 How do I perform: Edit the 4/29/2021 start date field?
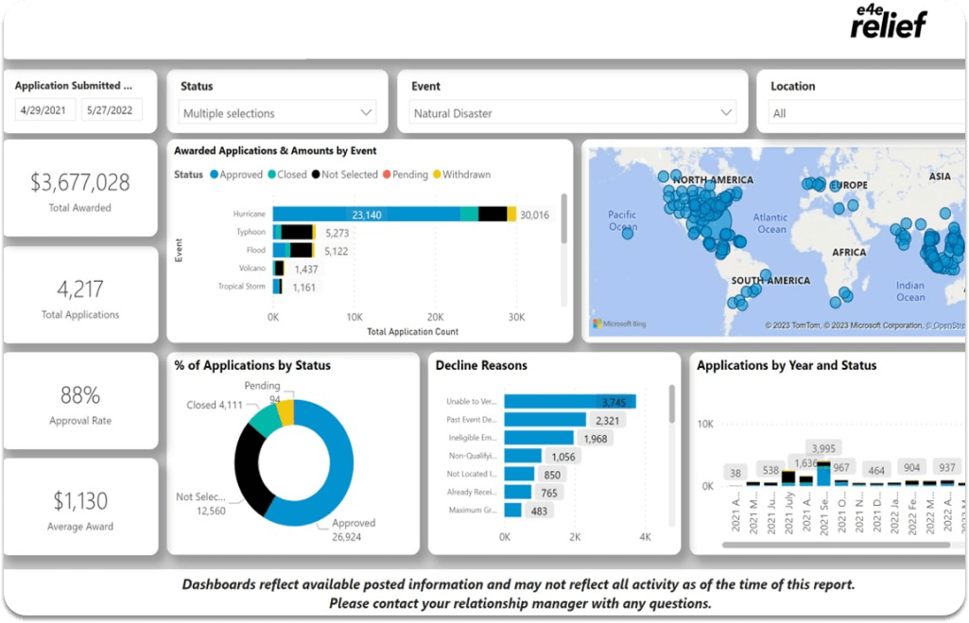45,110
